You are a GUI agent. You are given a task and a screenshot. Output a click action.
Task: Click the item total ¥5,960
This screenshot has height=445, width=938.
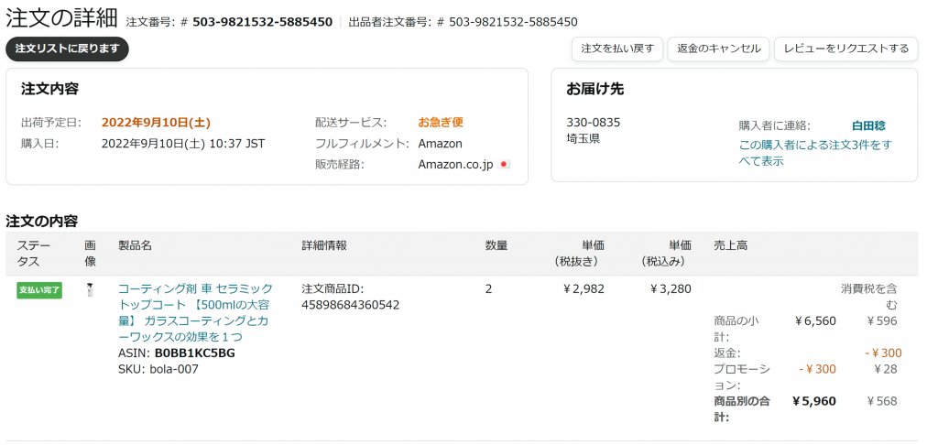[814, 401]
